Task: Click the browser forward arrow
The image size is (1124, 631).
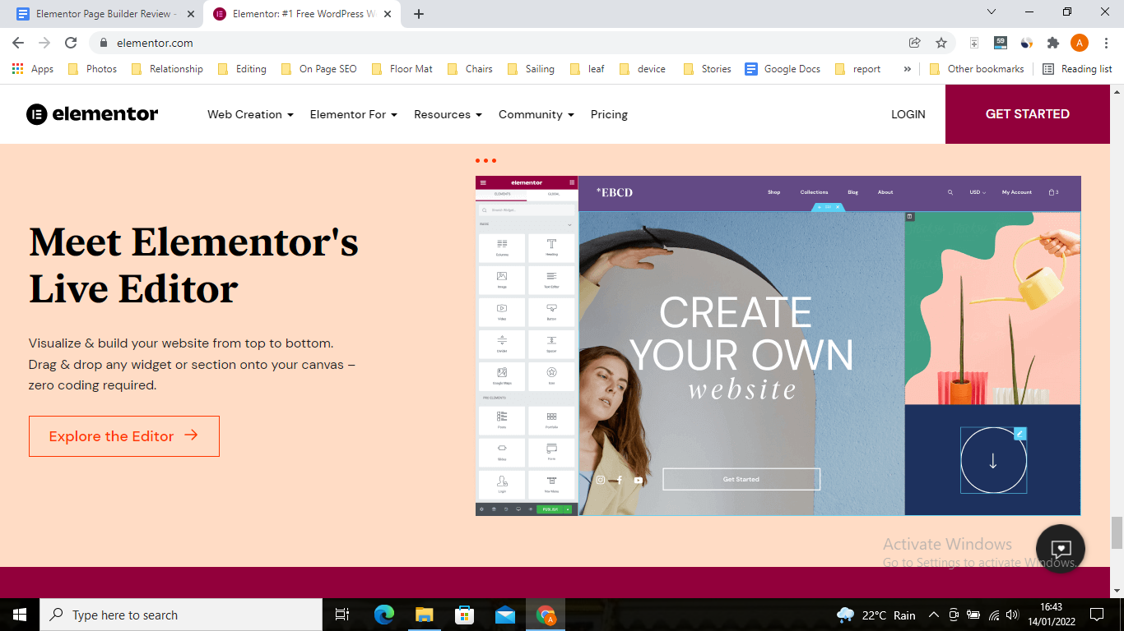Action: click(44, 43)
